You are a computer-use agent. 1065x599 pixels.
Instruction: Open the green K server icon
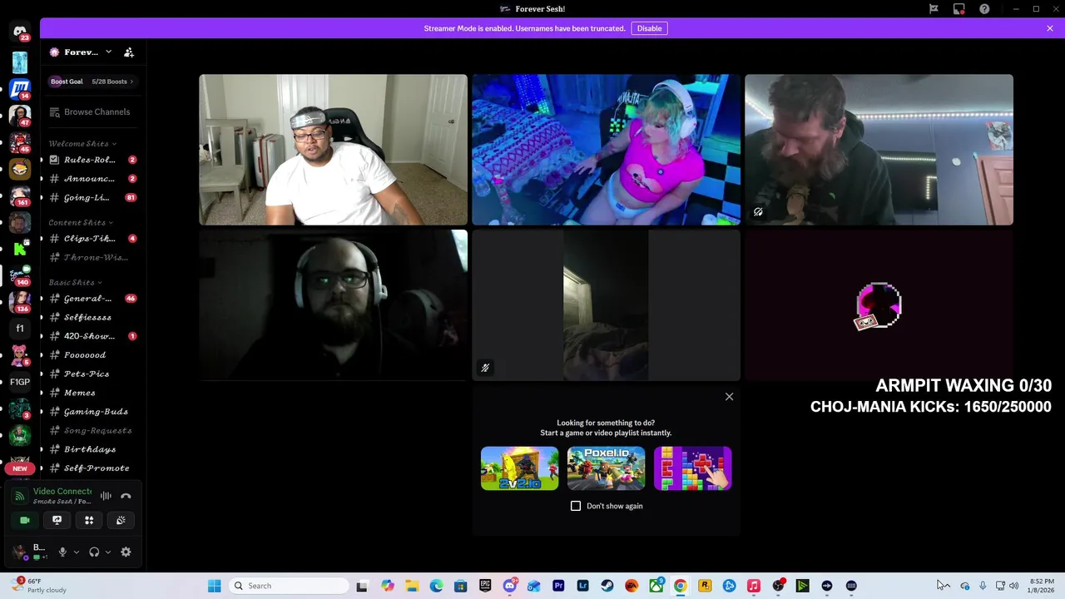[x=20, y=248]
